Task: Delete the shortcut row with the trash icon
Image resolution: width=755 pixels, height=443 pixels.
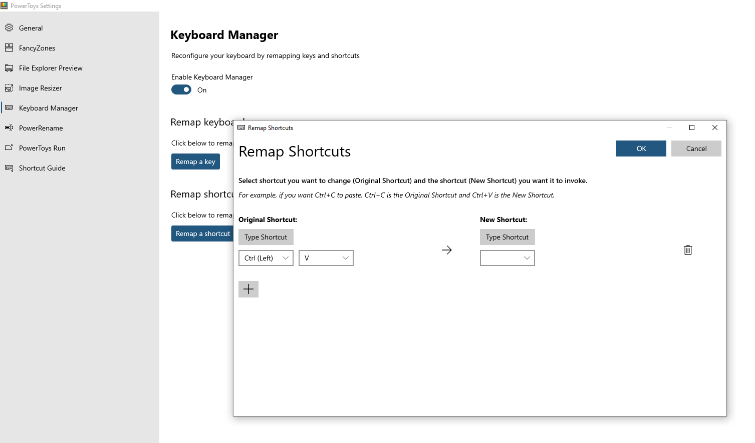Action: (x=687, y=249)
